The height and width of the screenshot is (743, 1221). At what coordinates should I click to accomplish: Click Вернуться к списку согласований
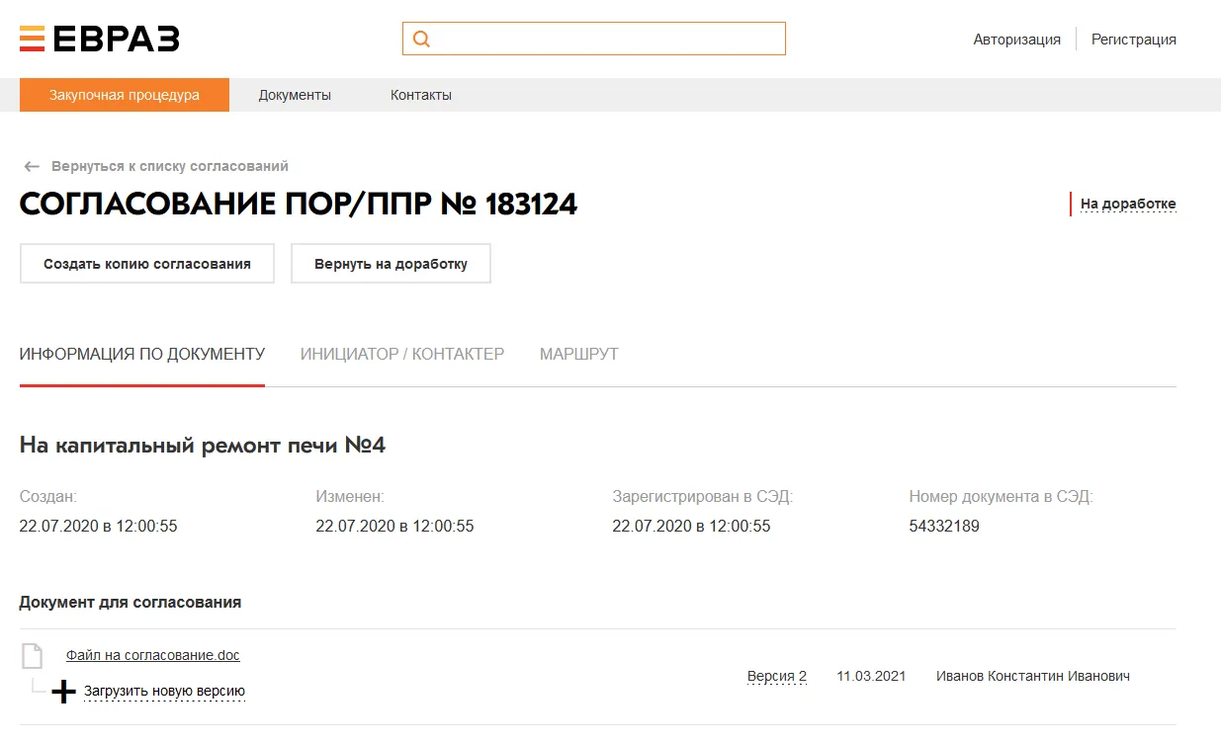point(168,166)
